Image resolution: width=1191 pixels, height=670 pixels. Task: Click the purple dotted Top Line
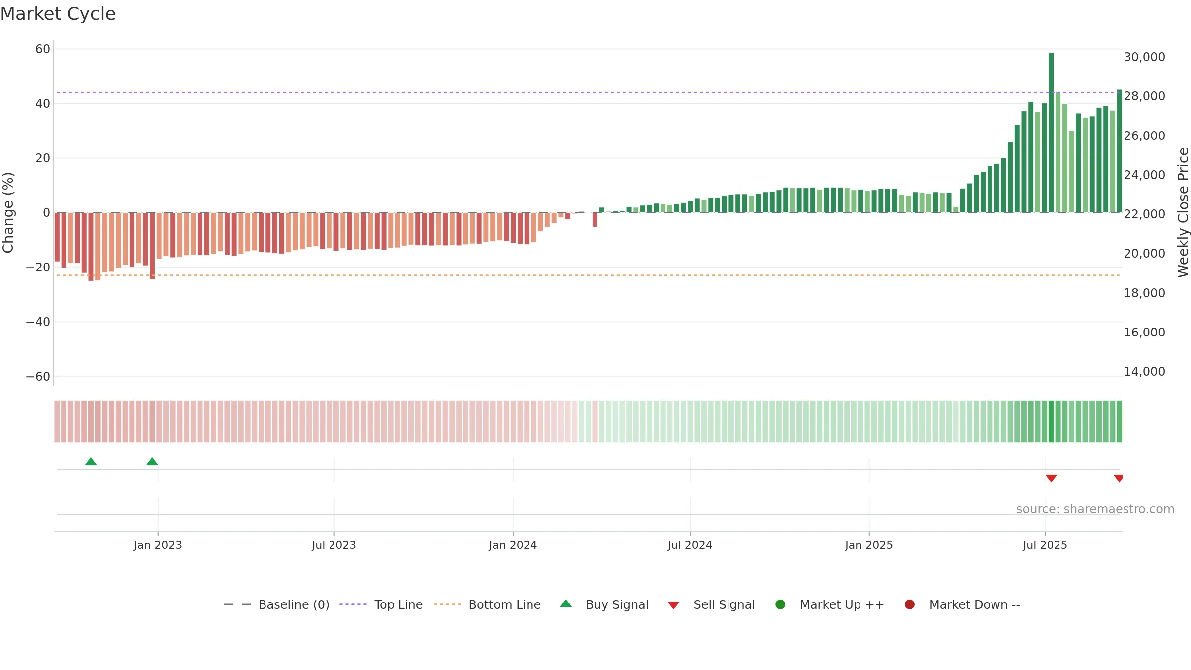point(588,92)
